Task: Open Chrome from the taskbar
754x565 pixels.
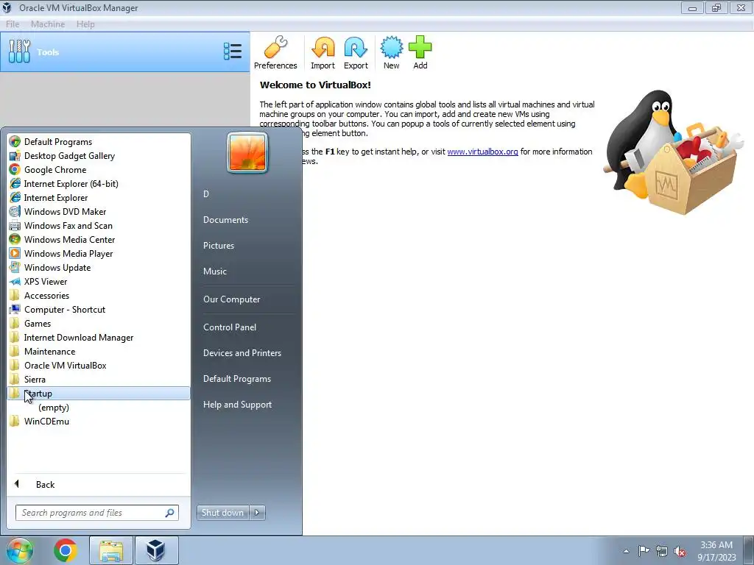Action: [x=66, y=550]
